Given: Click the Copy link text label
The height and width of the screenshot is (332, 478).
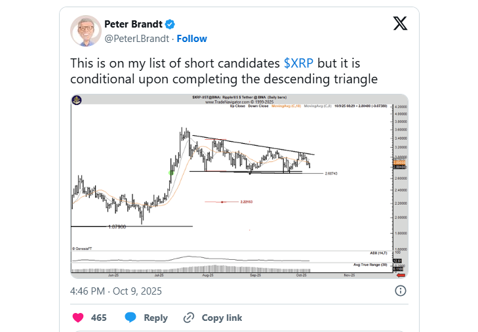Looking at the screenshot, I should (x=222, y=318).
